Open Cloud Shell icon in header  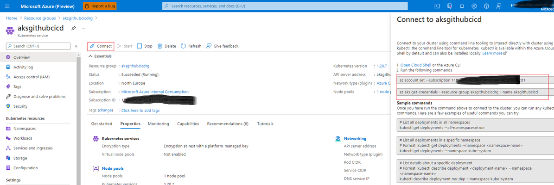tap(438, 6)
